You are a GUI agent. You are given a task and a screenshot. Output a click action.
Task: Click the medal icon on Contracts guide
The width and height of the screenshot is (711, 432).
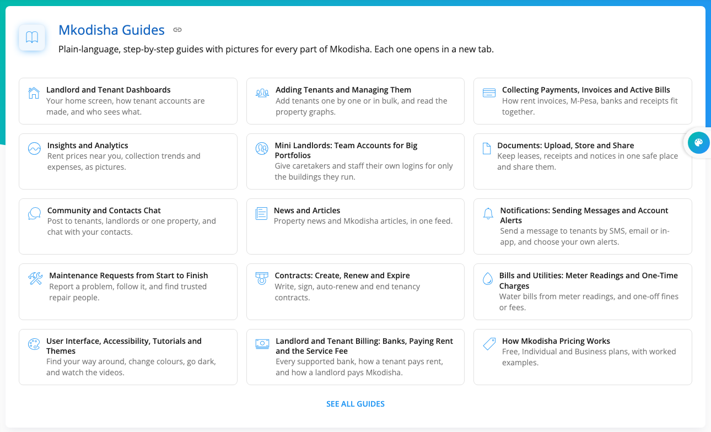(262, 279)
